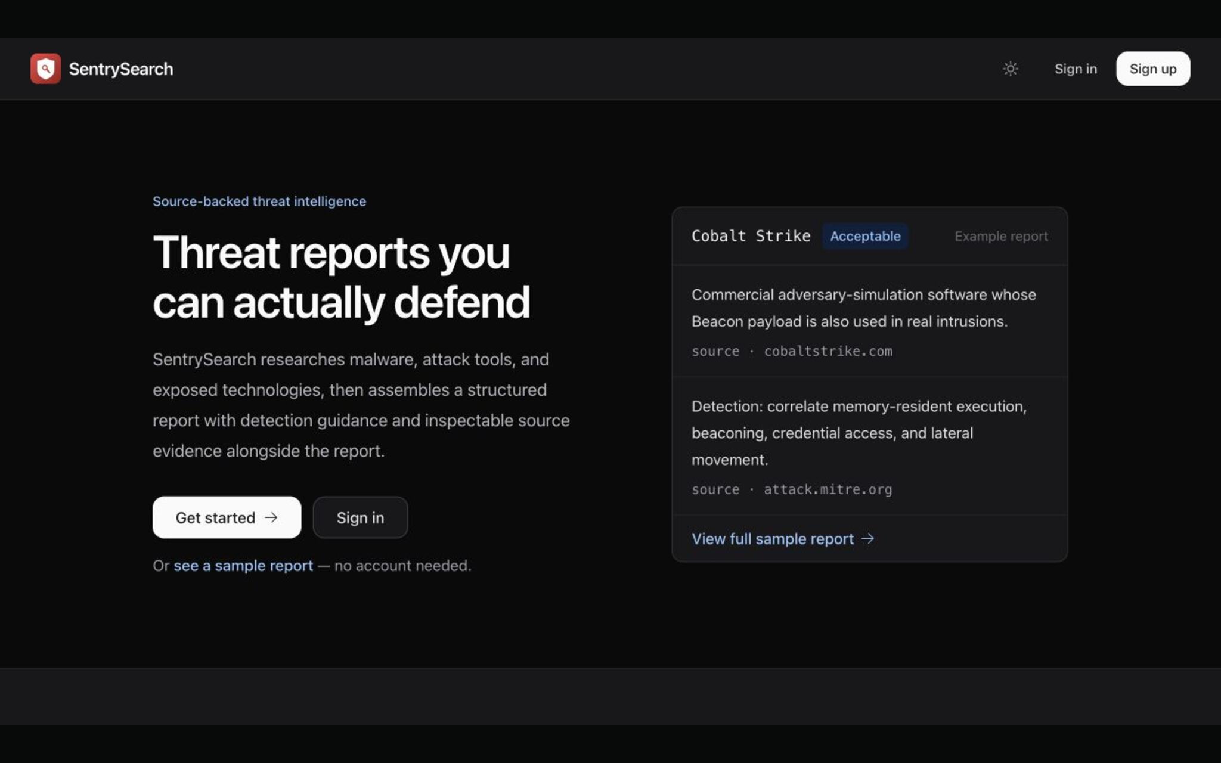Click the 'no account needed' text
1221x763 pixels.
click(x=402, y=565)
